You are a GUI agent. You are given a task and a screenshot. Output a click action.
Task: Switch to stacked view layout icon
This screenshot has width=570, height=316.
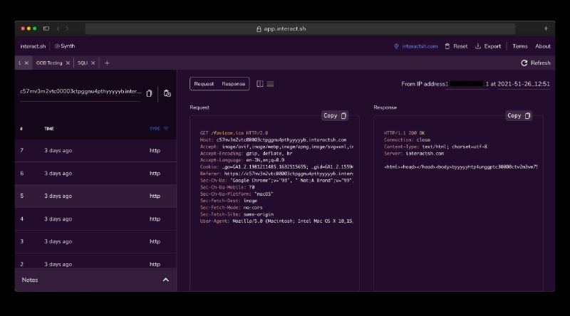click(x=270, y=84)
